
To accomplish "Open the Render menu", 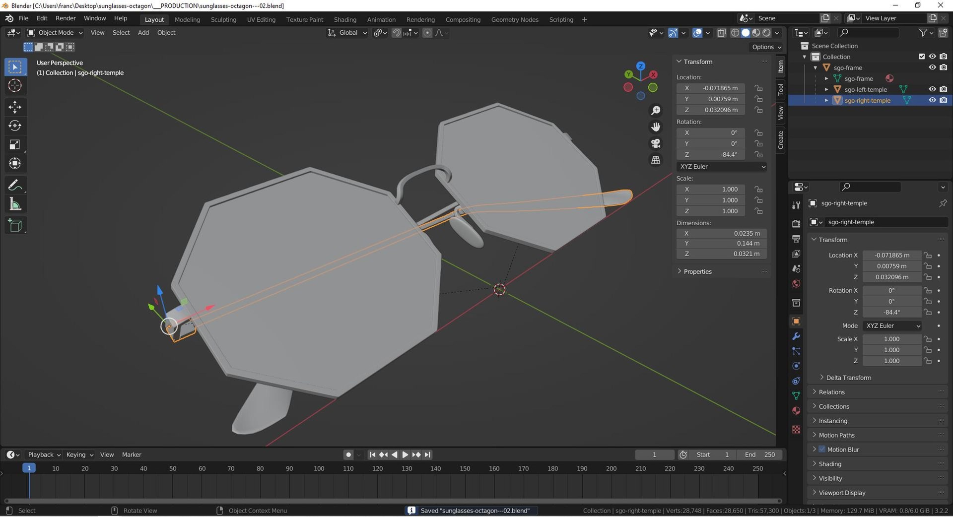I will point(66,18).
